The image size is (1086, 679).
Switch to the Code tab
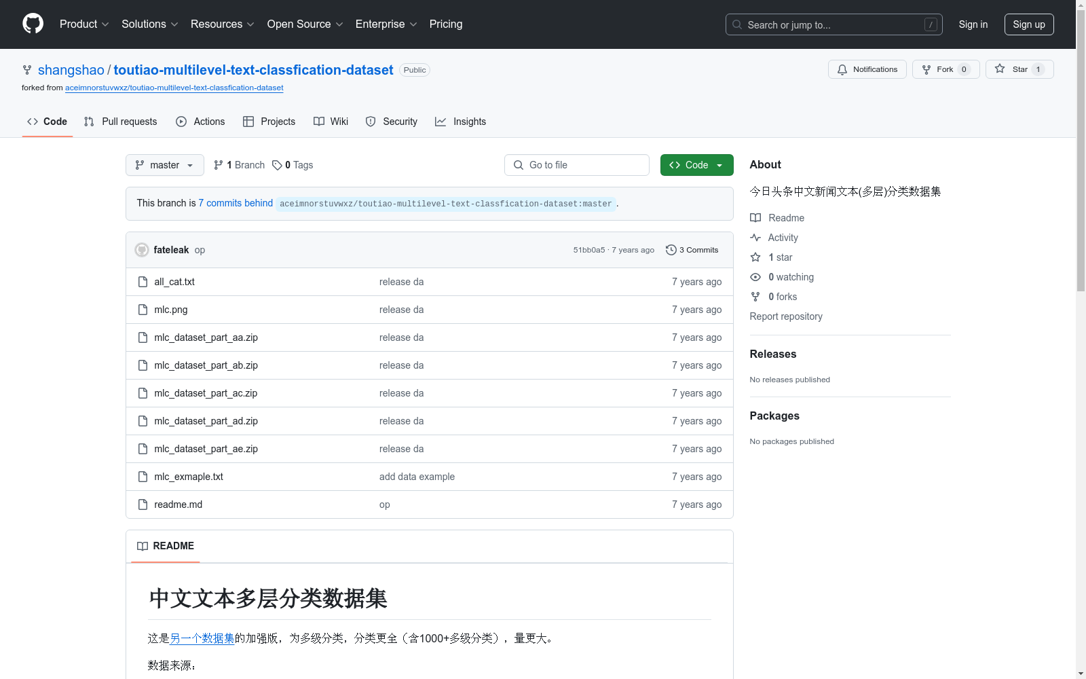(x=48, y=122)
